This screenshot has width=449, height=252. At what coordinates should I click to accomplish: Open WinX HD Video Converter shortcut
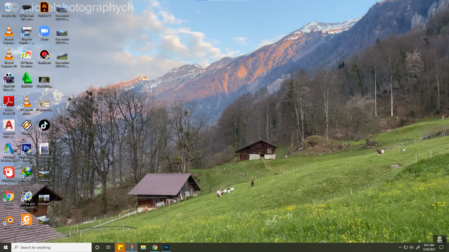coord(9,82)
